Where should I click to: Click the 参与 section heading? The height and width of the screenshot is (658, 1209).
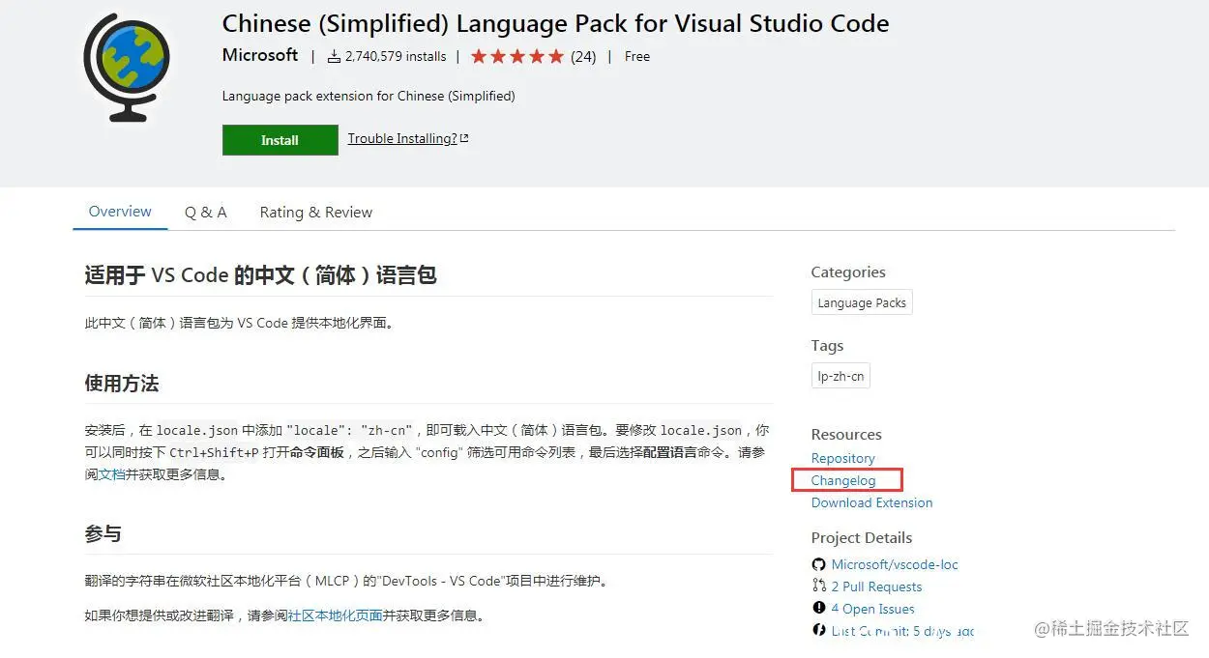(x=103, y=534)
